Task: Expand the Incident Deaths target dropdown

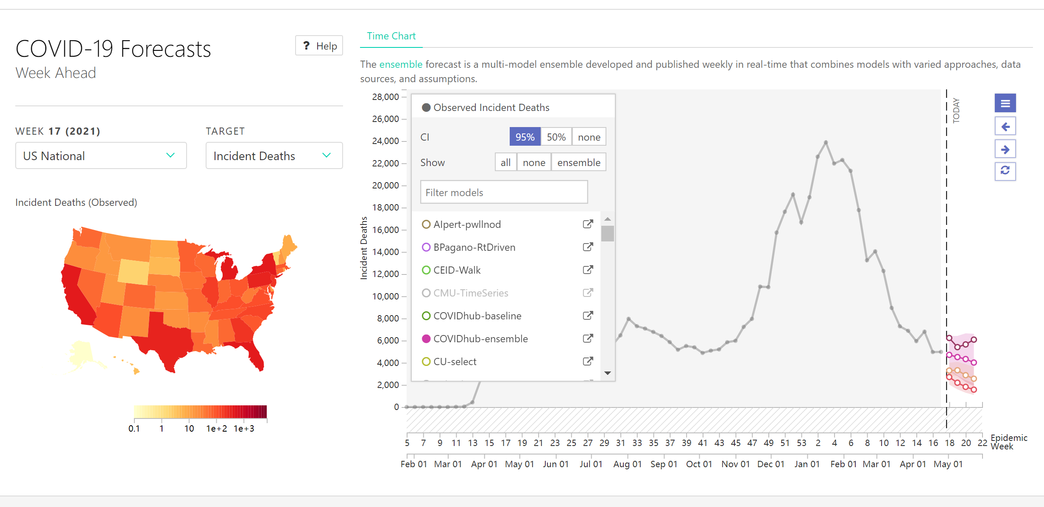Action: tap(274, 156)
